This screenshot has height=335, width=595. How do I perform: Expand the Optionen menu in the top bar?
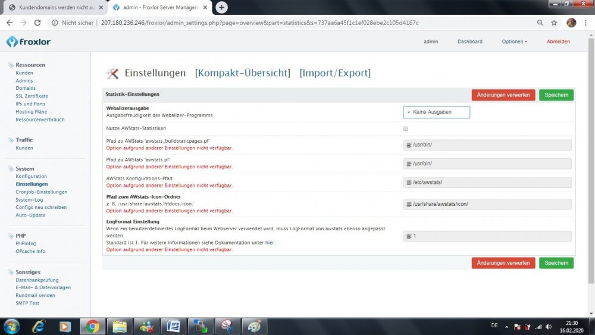pyautogui.click(x=514, y=42)
